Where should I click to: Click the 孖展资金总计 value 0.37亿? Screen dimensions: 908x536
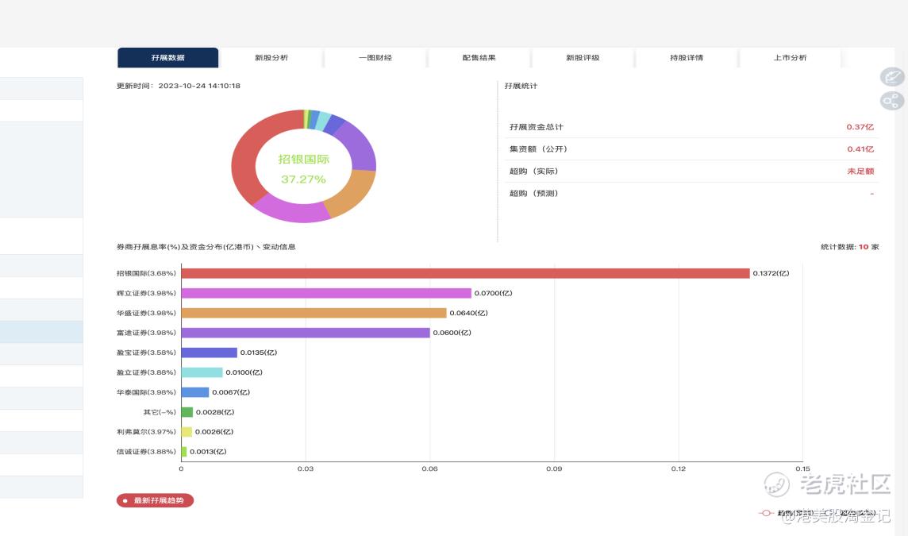tap(860, 127)
